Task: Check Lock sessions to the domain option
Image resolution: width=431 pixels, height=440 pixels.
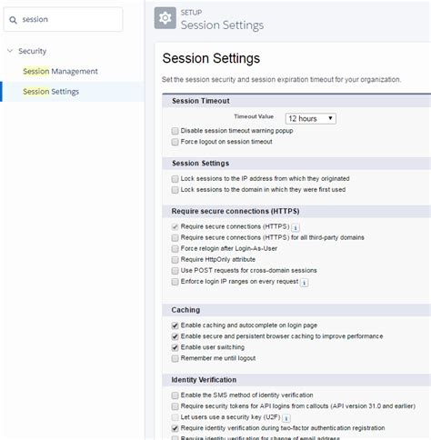Action: [x=175, y=190]
